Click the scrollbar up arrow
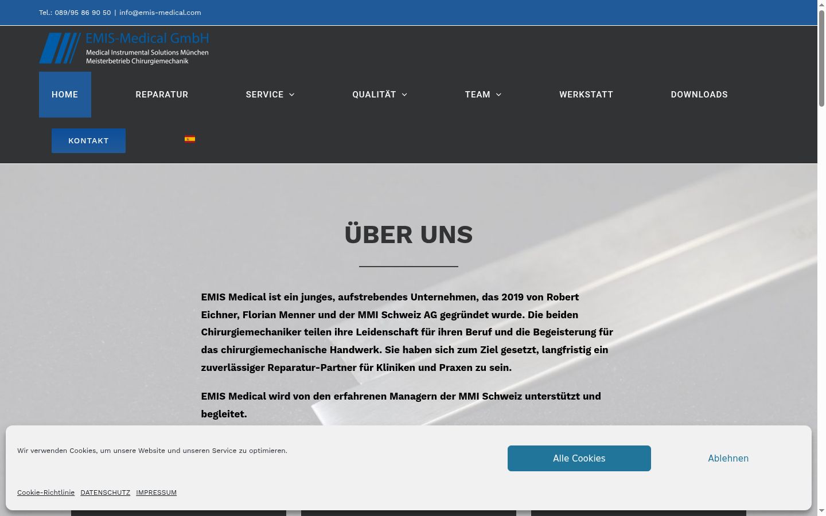 tap(821, 4)
